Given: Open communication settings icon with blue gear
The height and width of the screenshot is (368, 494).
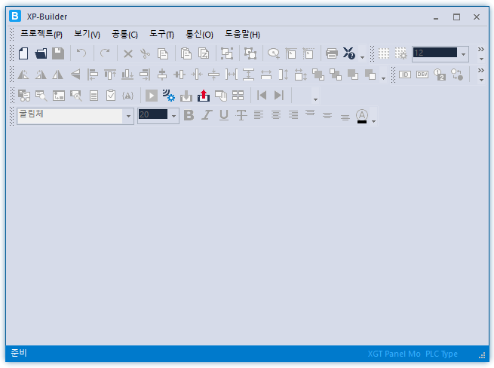Looking at the screenshot, I should click(168, 96).
